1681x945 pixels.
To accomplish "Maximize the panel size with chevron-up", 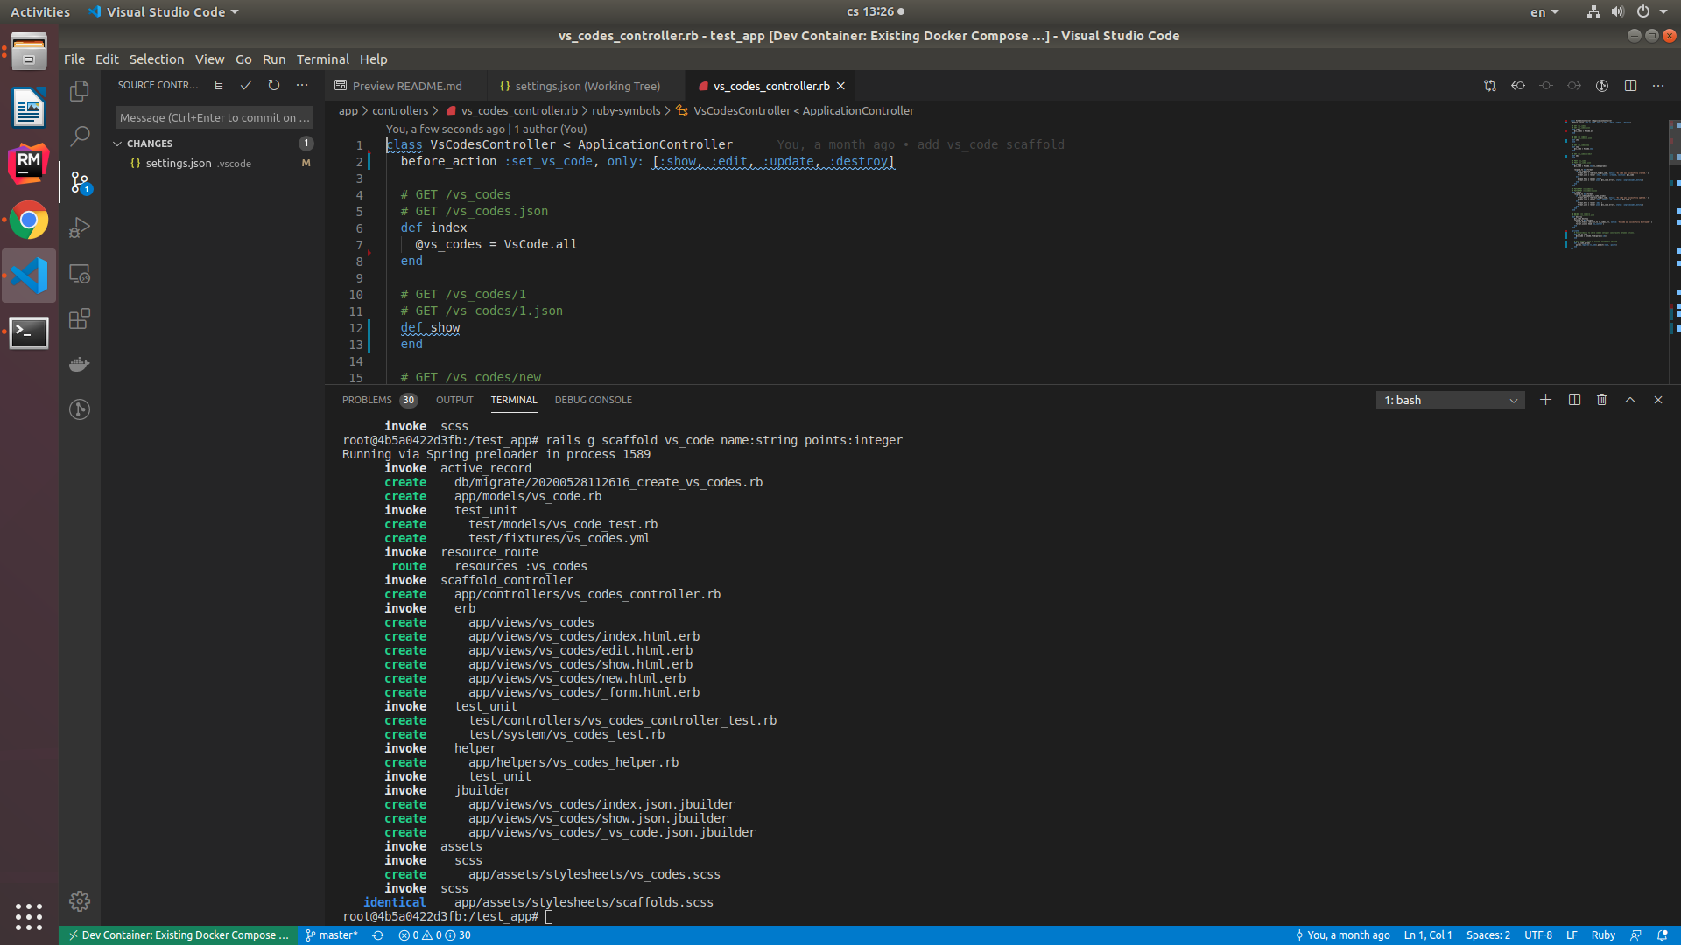I will pyautogui.click(x=1629, y=400).
